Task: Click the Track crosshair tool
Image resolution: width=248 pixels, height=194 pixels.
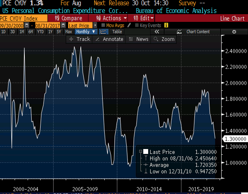Action: (80, 39)
